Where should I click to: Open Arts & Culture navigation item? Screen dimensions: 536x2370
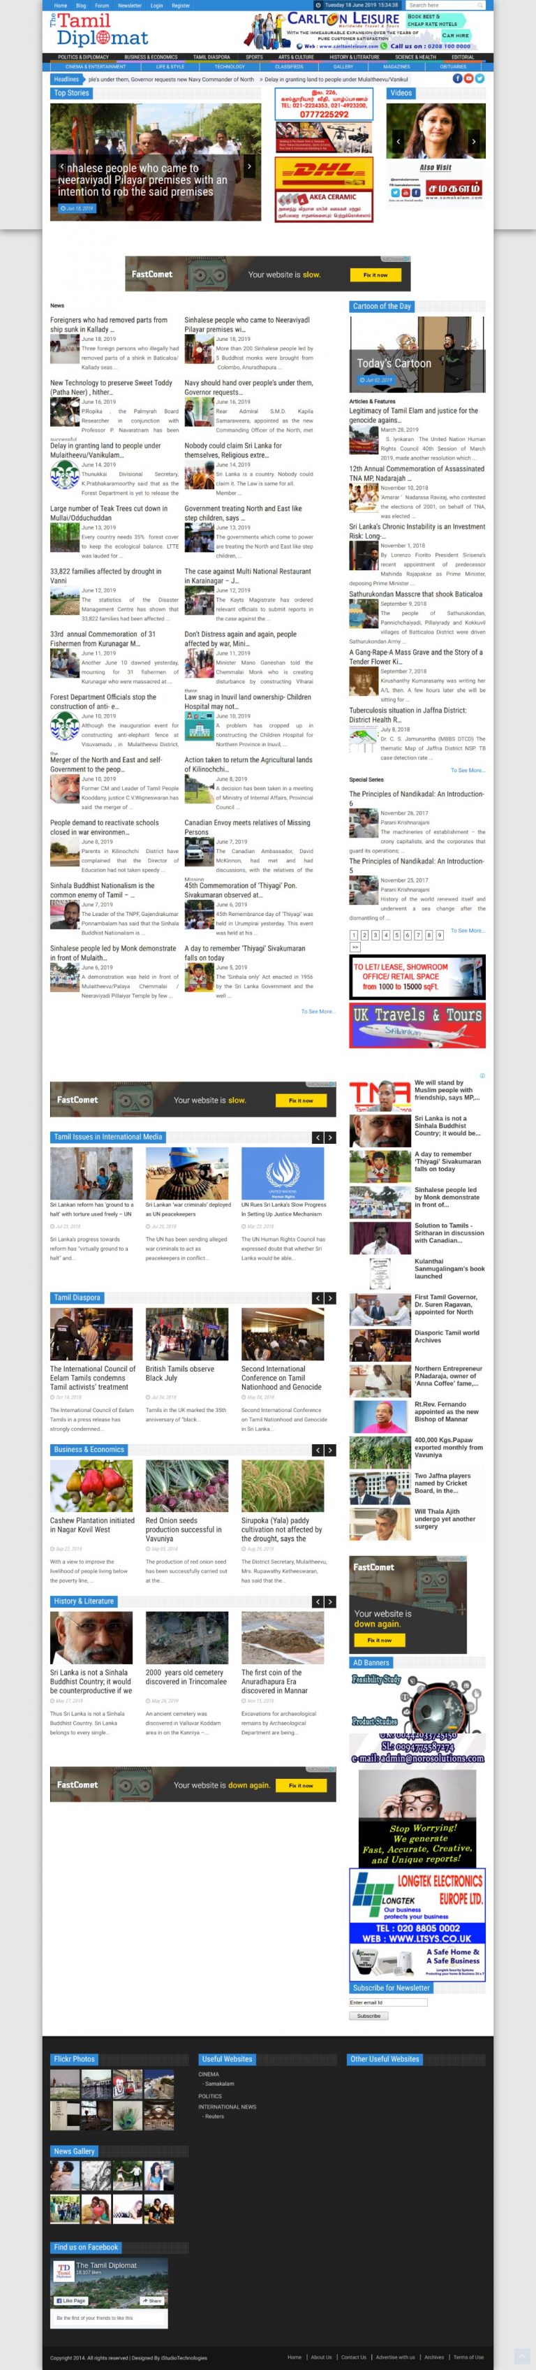point(296,57)
